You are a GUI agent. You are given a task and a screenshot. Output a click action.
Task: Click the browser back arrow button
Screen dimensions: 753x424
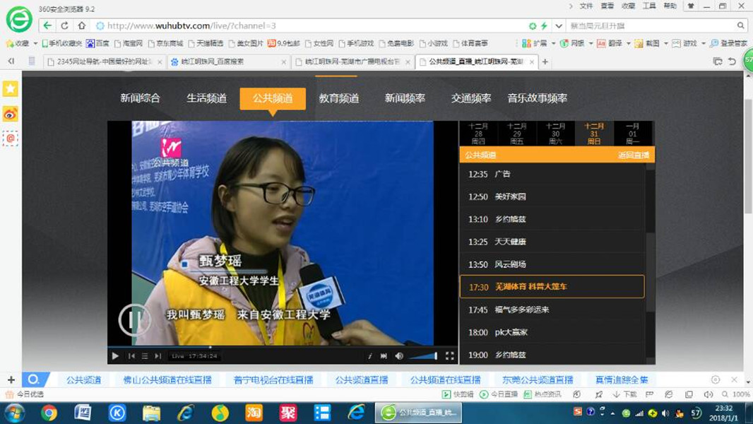pos(47,25)
